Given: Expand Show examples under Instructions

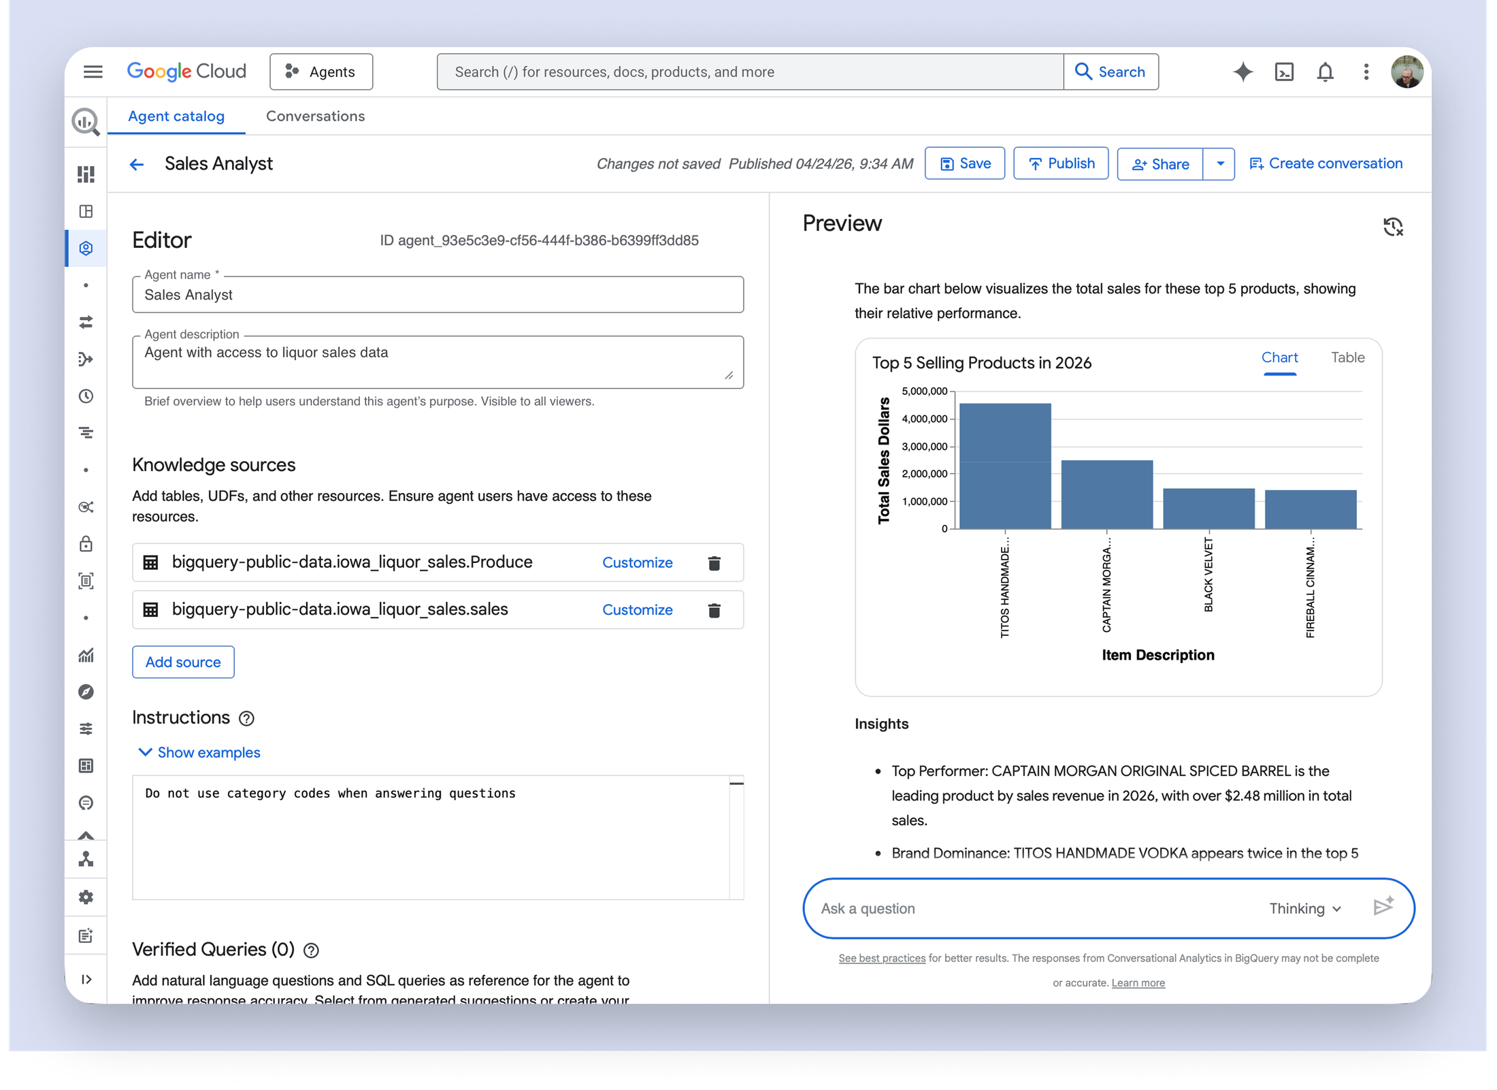Looking at the screenshot, I should coord(199,752).
